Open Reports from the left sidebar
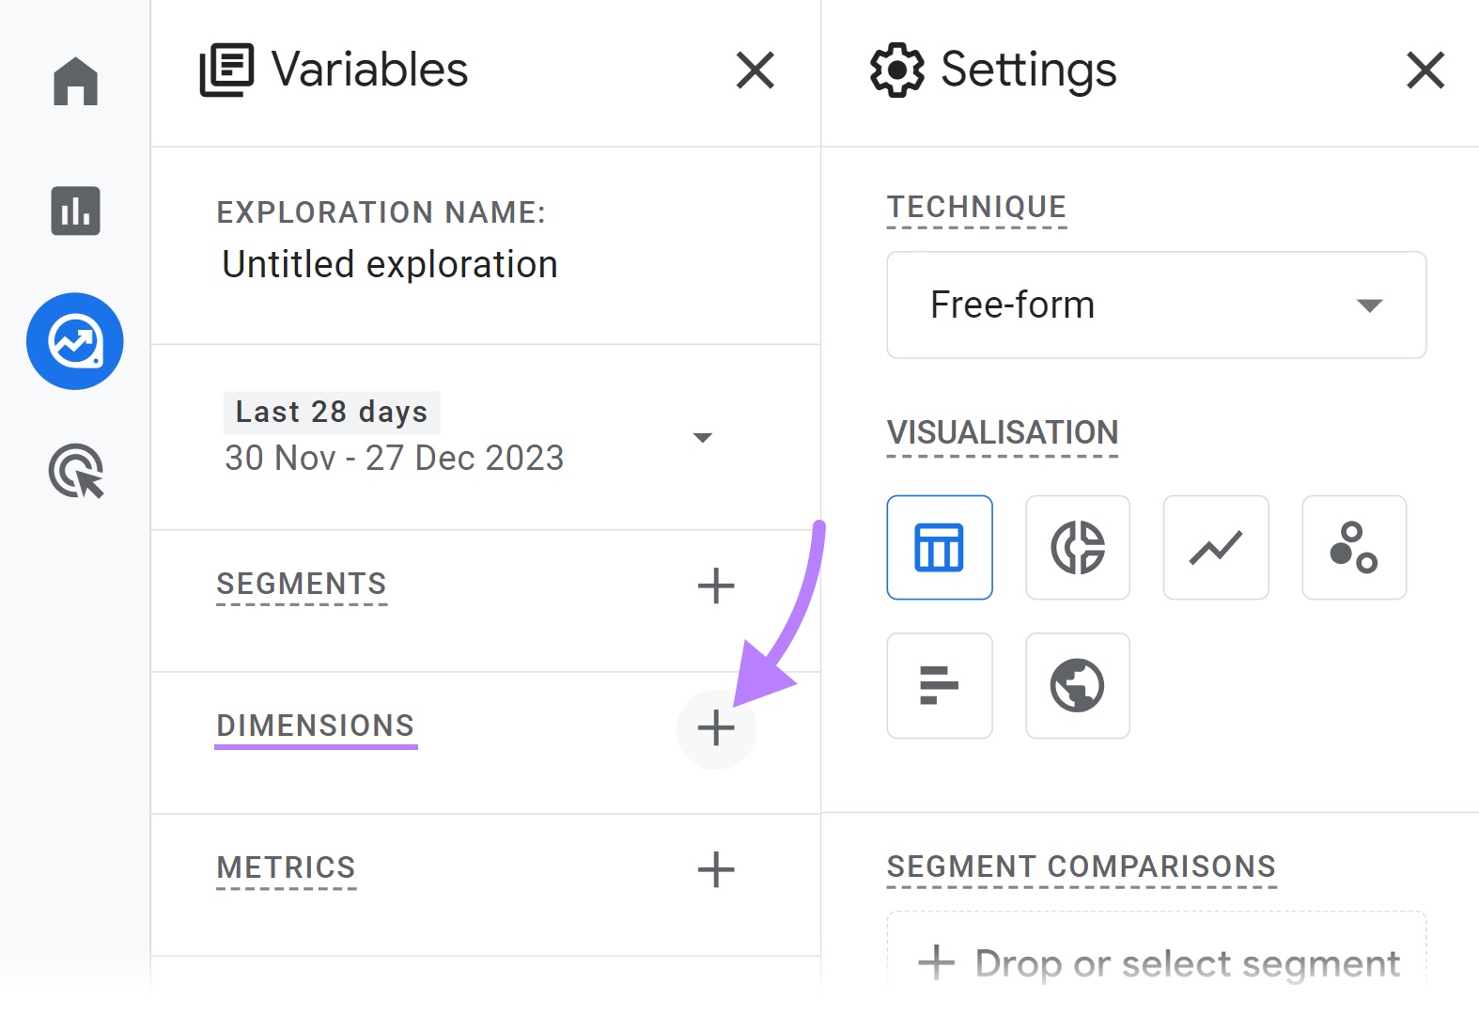Viewport: 1479px width, 1015px height. [74, 211]
